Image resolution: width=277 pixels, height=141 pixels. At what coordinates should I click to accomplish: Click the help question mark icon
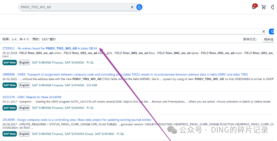tap(273, 7)
